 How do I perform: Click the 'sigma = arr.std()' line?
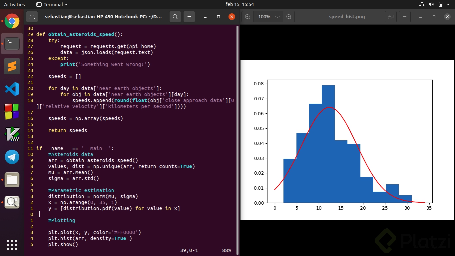pos(74,178)
